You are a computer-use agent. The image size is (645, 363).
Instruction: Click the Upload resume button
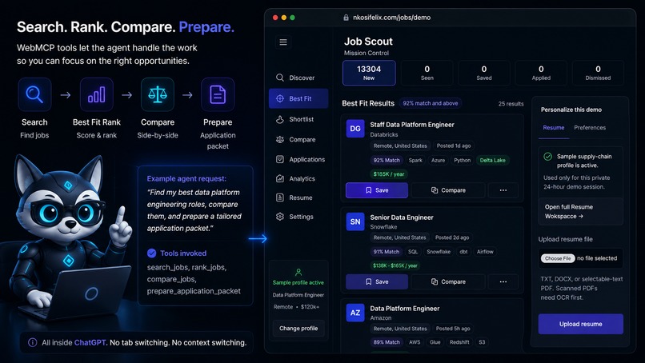click(580, 324)
